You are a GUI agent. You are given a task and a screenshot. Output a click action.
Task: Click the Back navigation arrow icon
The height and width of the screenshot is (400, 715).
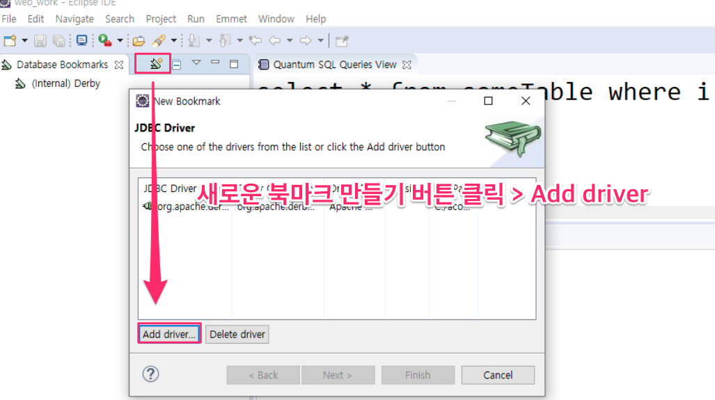274,40
